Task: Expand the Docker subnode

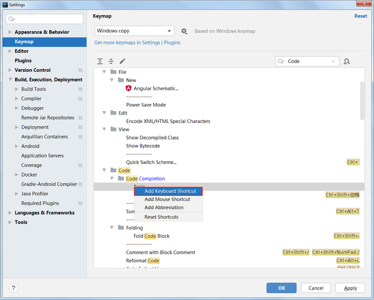Action: tap(16, 175)
